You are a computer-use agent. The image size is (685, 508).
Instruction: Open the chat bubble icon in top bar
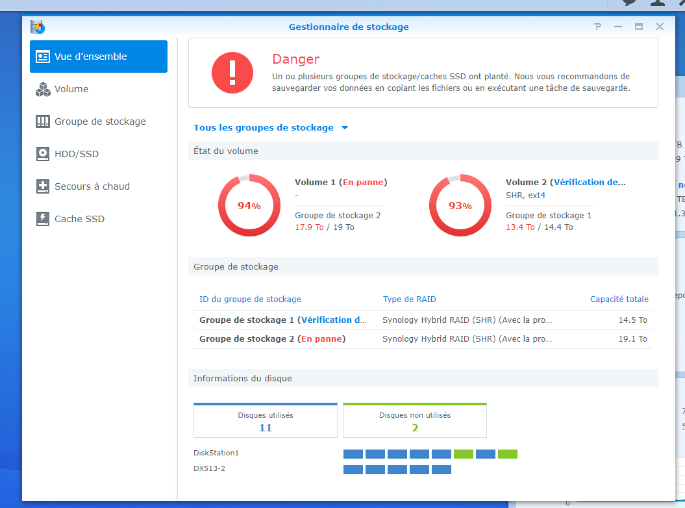click(630, 3)
